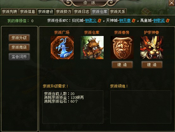Image resolution: width=175 pixels, height=132 pixels.
Task: Click 建造 under 宗派兽房
Action: coord(122,65)
